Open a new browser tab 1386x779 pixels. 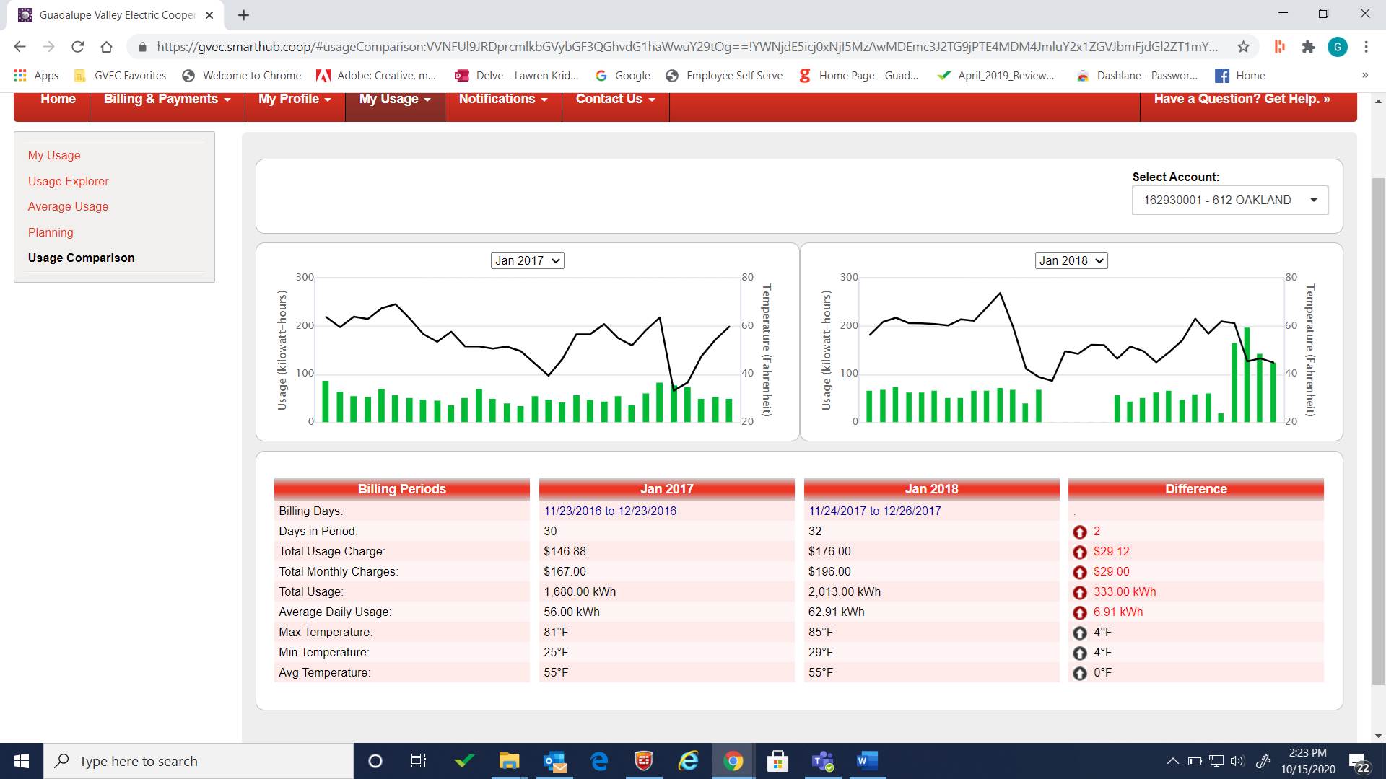243,14
